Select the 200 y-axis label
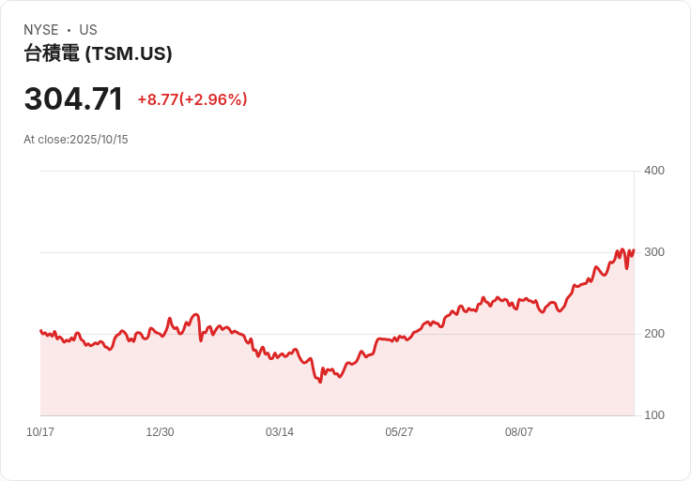691x481 pixels. (653, 333)
